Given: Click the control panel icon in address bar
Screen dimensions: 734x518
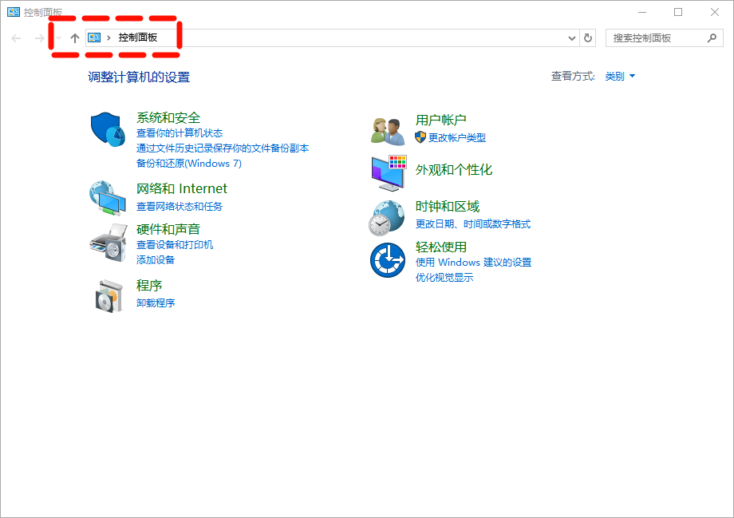Looking at the screenshot, I should click(x=94, y=38).
